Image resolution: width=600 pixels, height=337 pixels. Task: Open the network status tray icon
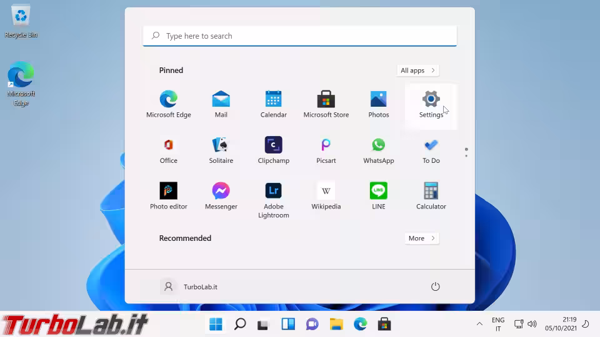pos(519,324)
